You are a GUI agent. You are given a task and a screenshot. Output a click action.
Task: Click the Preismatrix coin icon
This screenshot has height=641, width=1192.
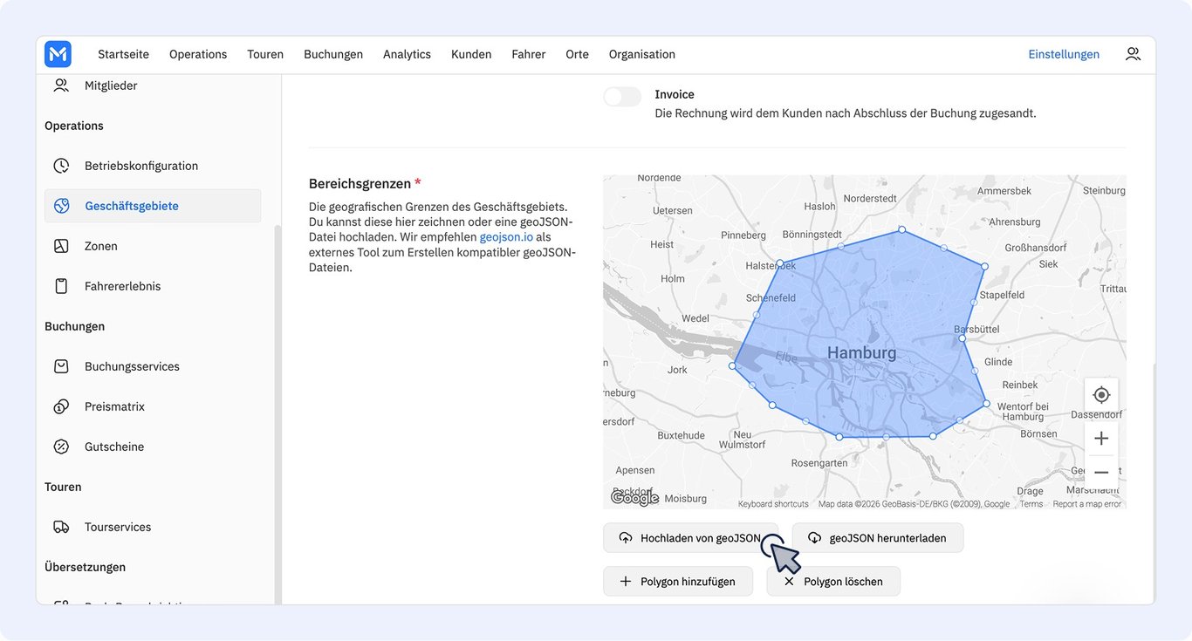[61, 406]
